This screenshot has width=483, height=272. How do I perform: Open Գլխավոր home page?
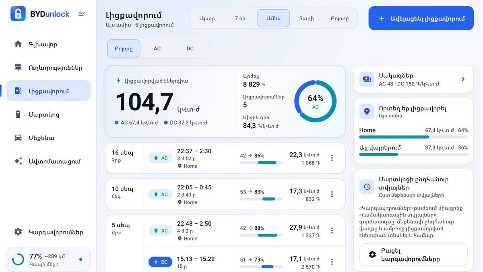click(48, 44)
